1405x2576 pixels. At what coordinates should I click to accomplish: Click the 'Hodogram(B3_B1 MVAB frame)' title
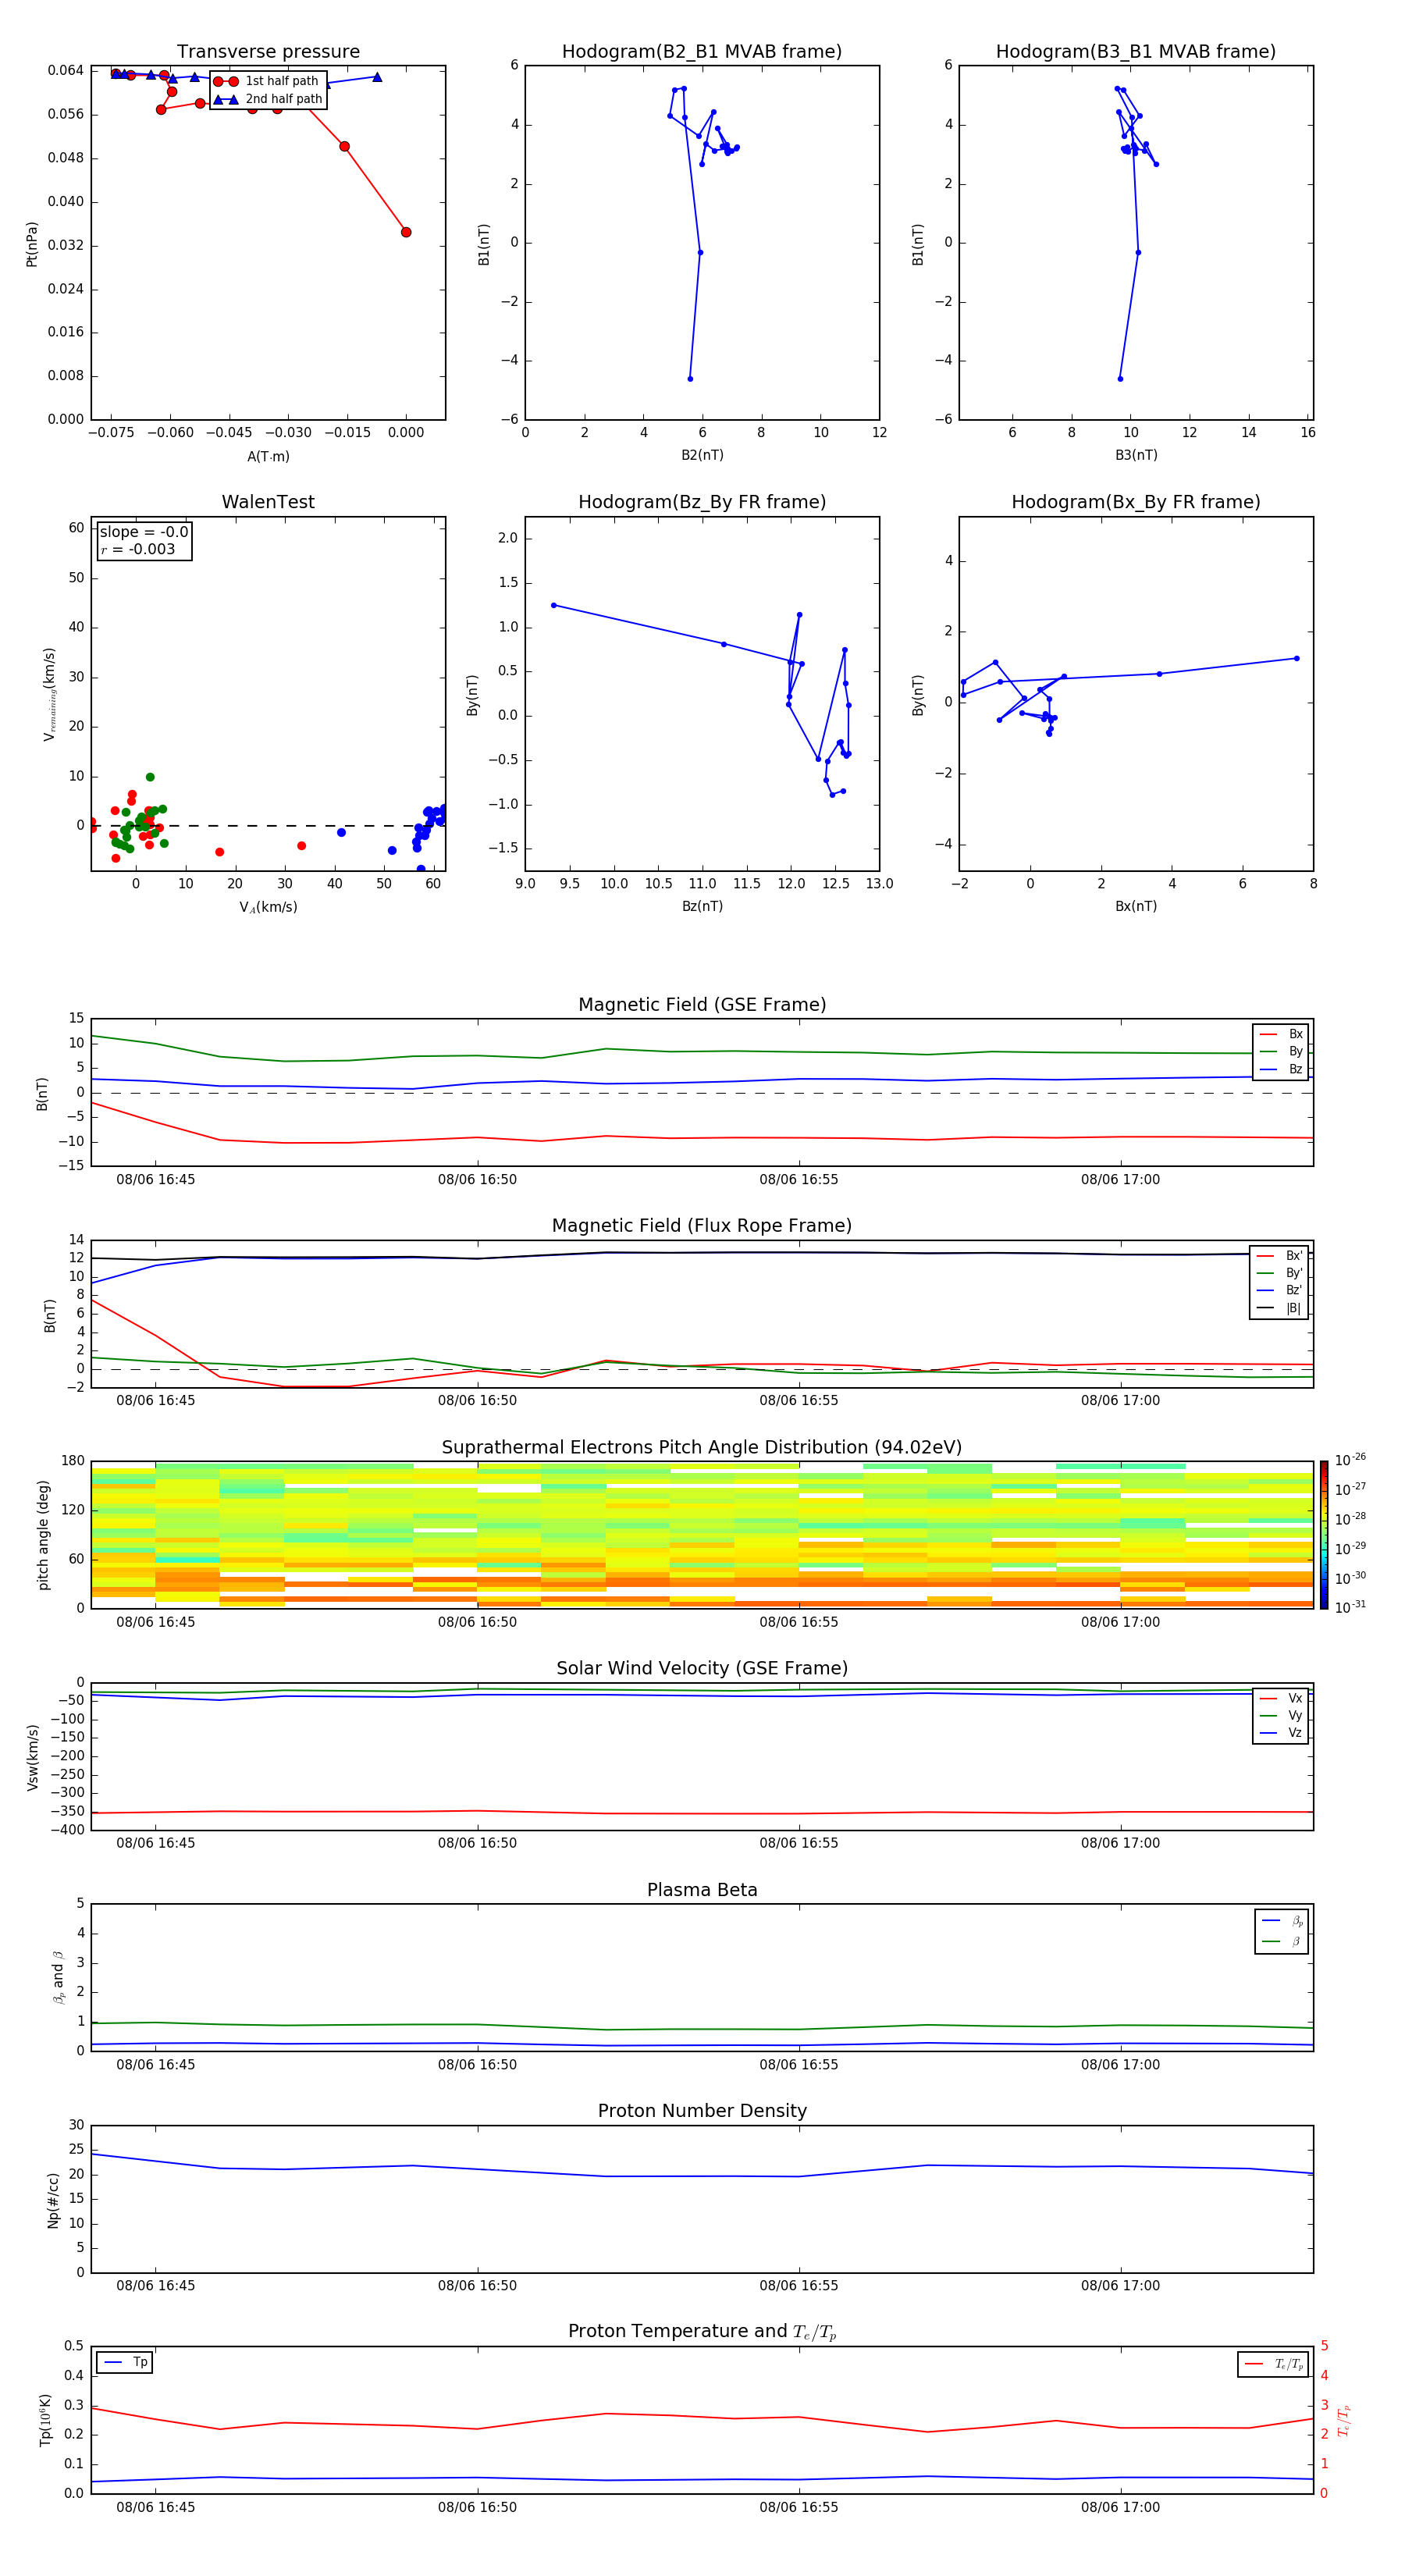tap(1136, 52)
